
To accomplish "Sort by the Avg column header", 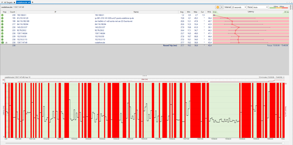I will pos(181,12).
